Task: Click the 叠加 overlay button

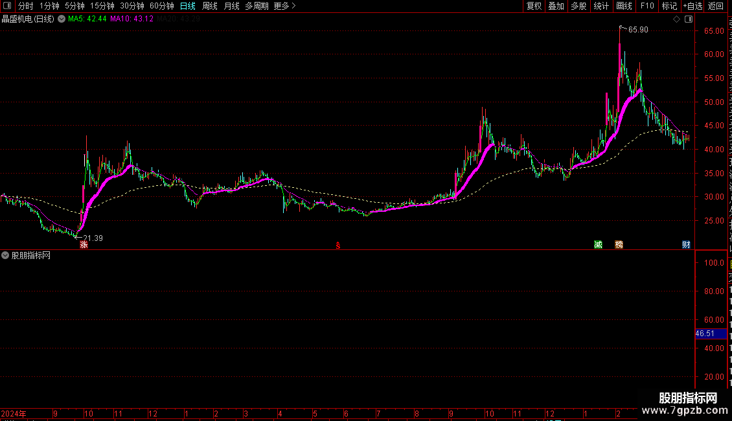Action: coord(556,6)
